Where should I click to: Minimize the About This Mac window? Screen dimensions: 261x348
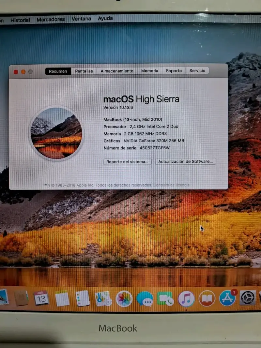click(x=23, y=72)
